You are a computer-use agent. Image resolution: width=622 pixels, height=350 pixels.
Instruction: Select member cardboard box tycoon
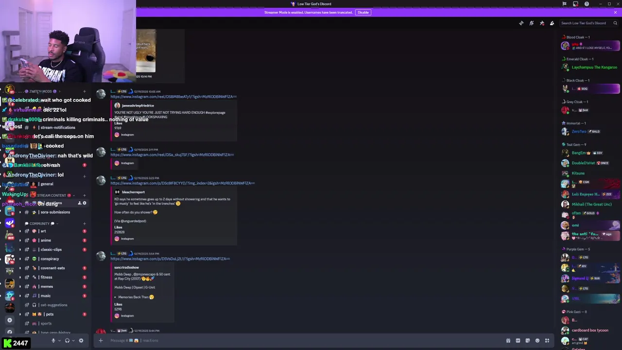590,330
